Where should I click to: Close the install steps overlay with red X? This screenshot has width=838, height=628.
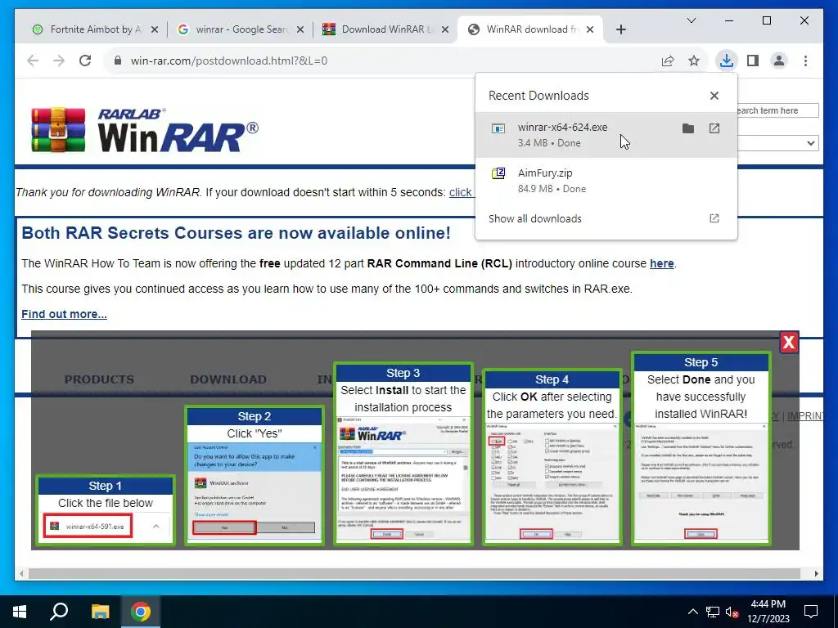click(789, 343)
